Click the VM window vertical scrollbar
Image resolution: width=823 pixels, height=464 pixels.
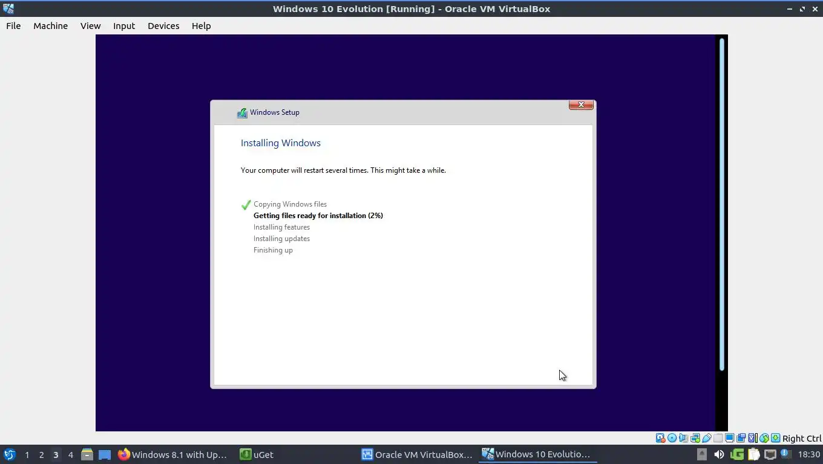pos(721,204)
